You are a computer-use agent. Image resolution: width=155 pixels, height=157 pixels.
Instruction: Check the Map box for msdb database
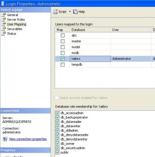point(62,53)
